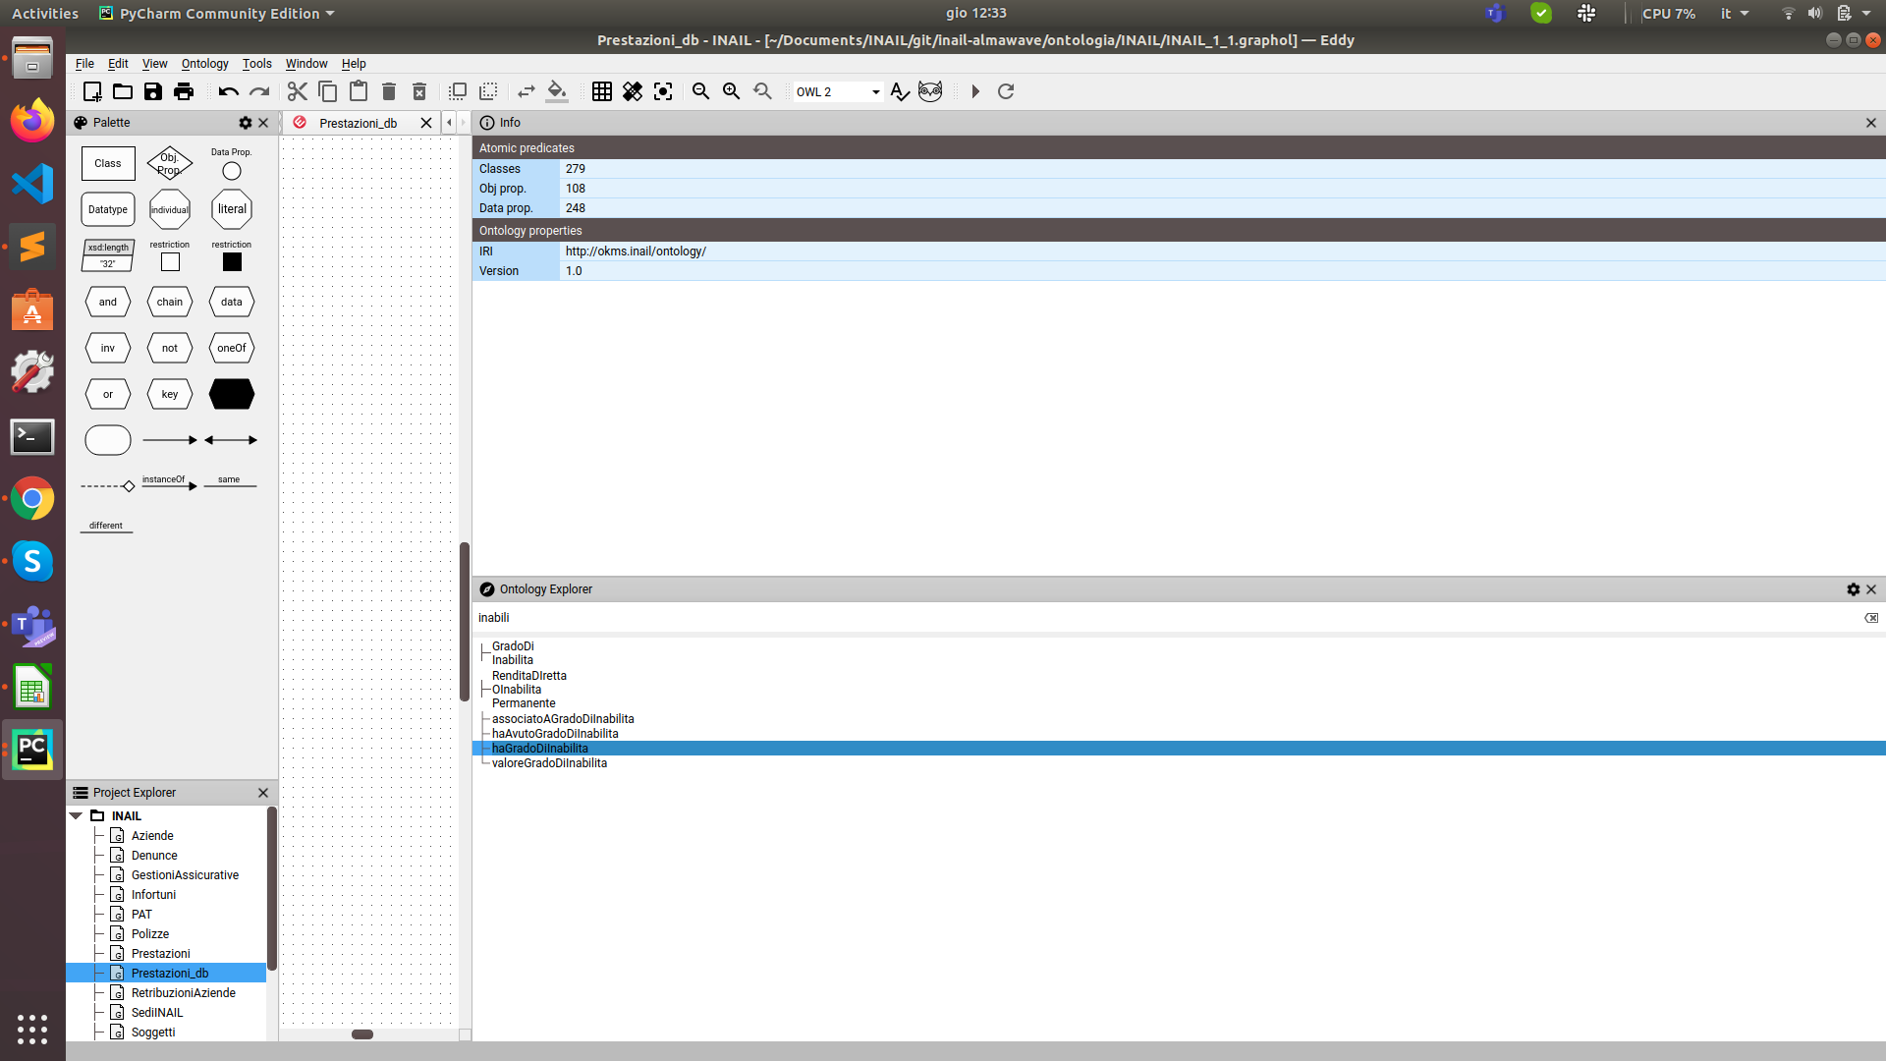The height and width of the screenshot is (1061, 1886).
Task: Select the Obj. Prop diamond in Palette
Action: pyautogui.click(x=170, y=164)
